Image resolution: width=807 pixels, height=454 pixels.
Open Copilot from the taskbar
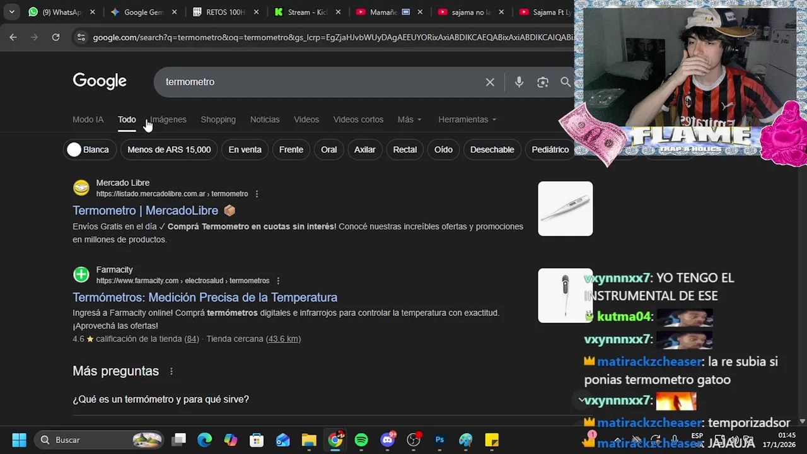click(x=231, y=439)
